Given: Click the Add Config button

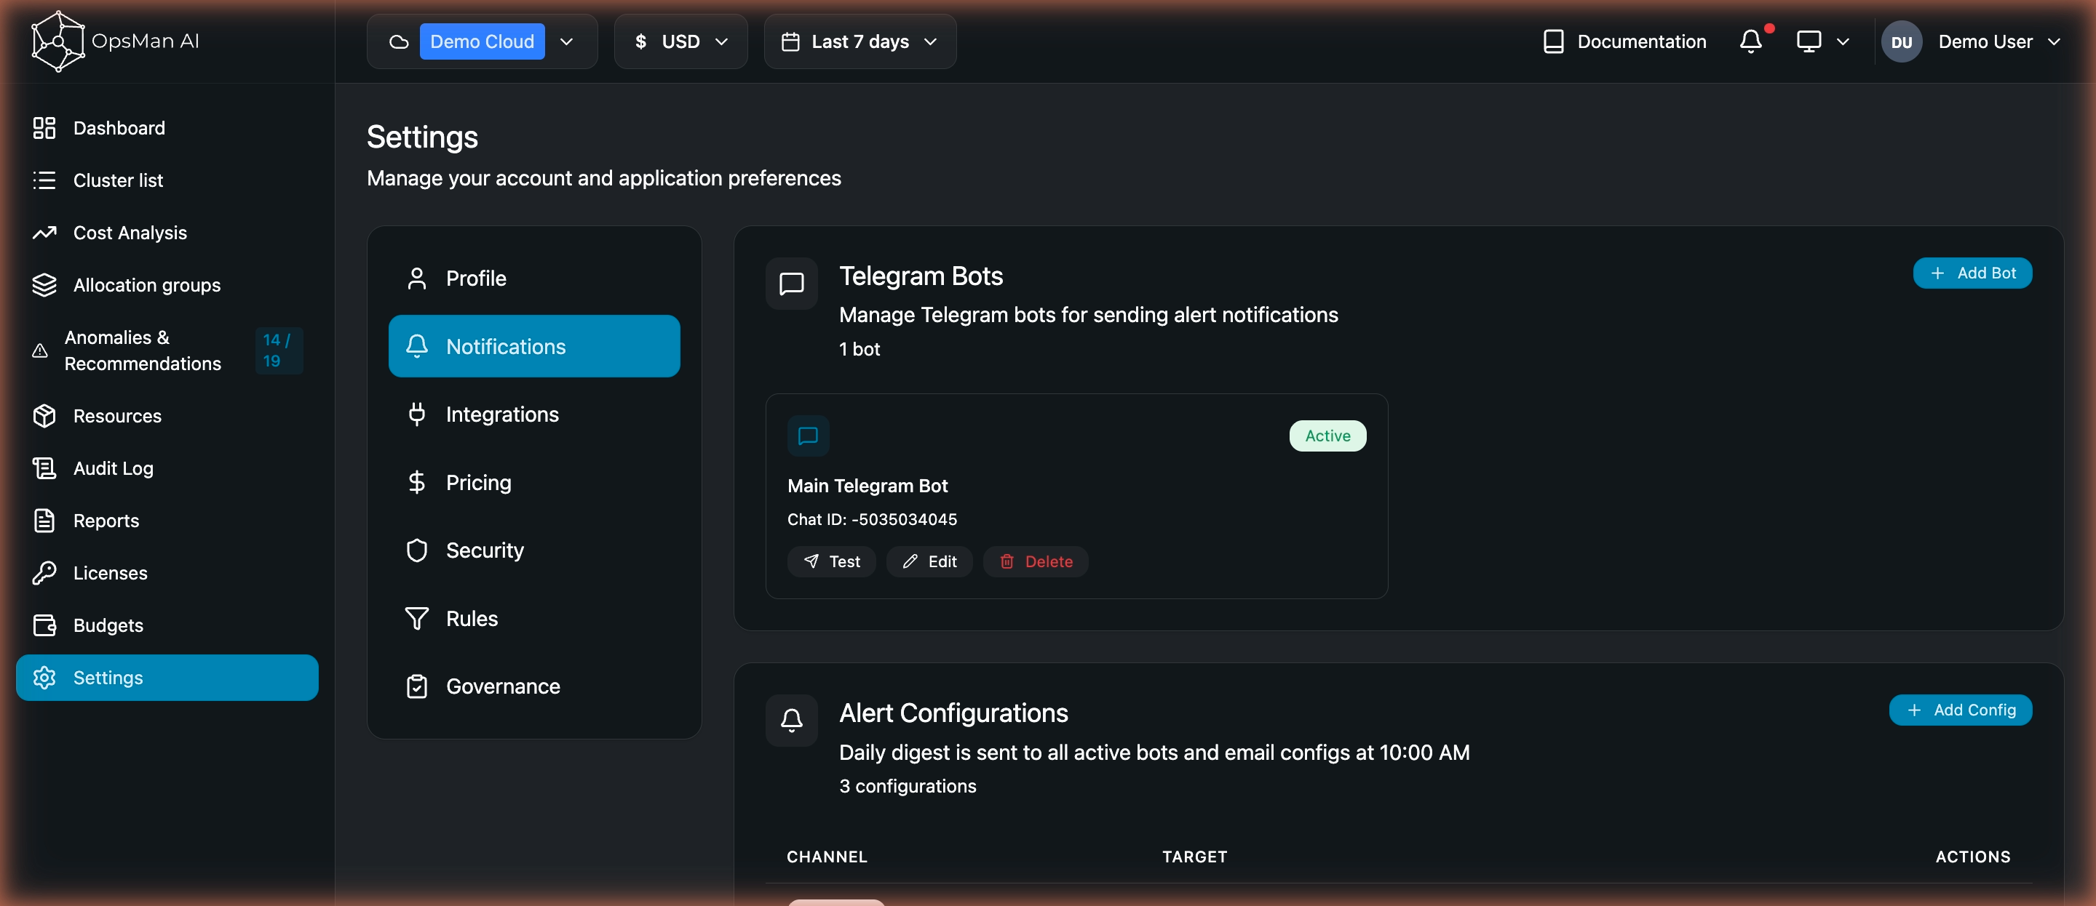Looking at the screenshot, I should (1960, 710).
